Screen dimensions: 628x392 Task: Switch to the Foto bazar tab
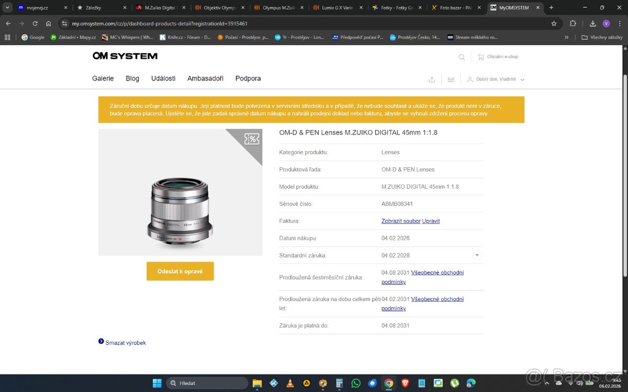pyautogui.click(x=455, y=8)
